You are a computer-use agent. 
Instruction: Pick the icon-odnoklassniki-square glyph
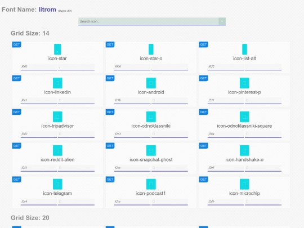click(244, 117)
